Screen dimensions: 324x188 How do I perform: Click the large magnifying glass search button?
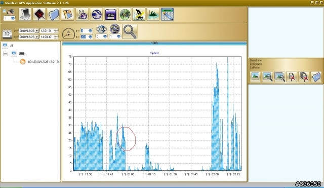click(130, 31)
